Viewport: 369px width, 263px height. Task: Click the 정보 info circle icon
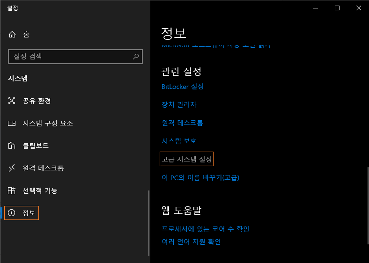[12, 213]
